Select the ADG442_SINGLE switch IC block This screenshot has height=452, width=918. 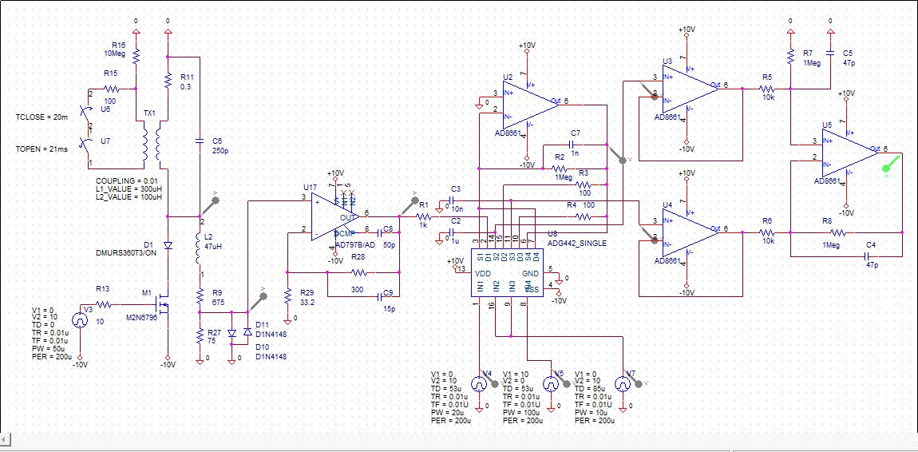click(507, 272)
